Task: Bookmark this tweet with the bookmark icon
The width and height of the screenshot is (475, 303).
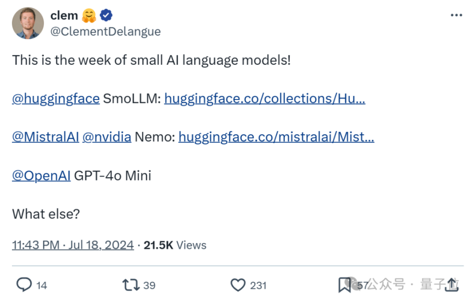Action: click(x=344, y=285)
